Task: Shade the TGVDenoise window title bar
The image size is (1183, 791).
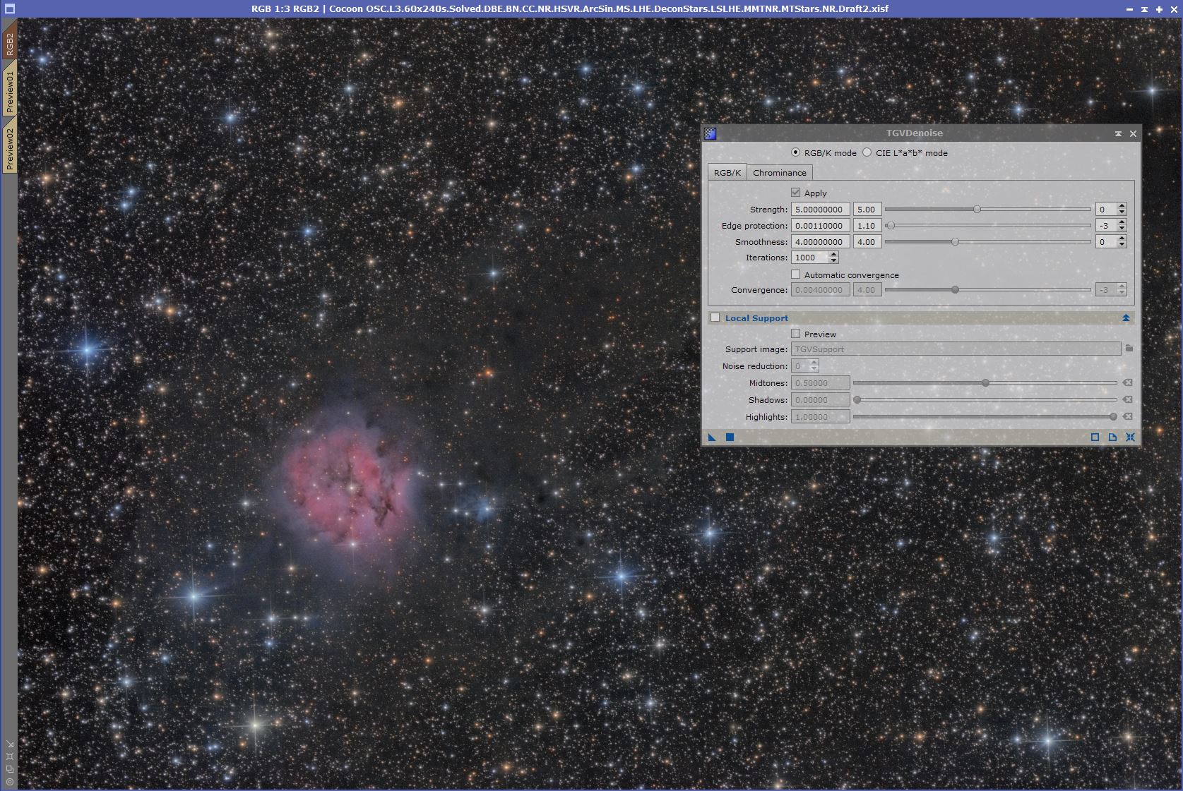Action: click(x=1118, y=133)
